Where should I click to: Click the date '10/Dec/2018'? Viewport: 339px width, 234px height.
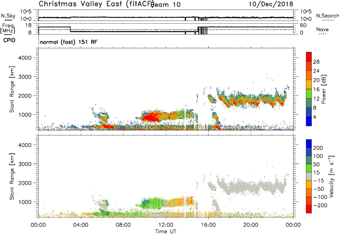(271, 4)
